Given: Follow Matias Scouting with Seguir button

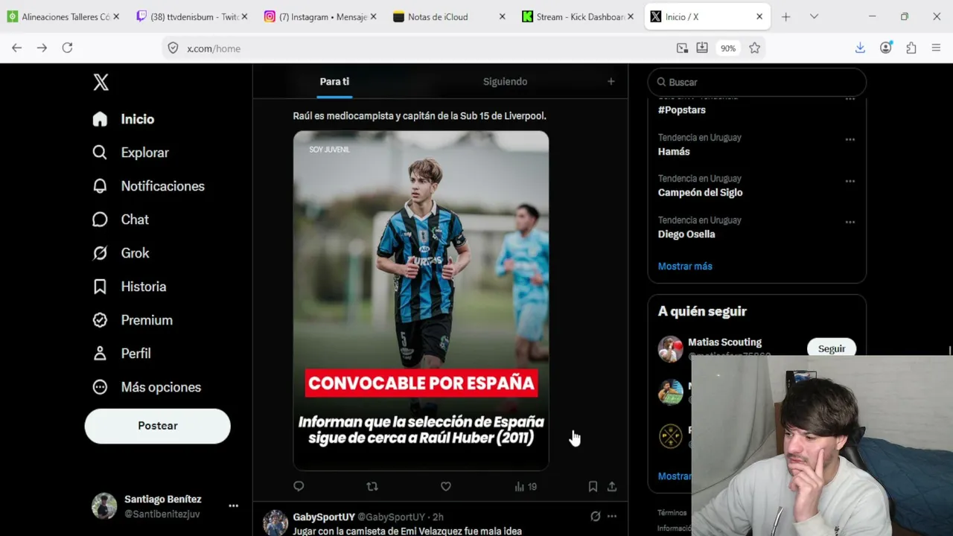Looking at the screenshot, I should [x=832, y=348].
